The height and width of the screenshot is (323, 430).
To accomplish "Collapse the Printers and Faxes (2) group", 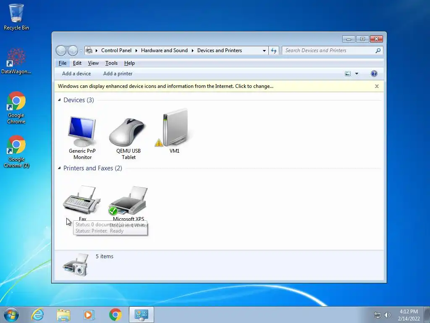I will click(x=59, y=168).
